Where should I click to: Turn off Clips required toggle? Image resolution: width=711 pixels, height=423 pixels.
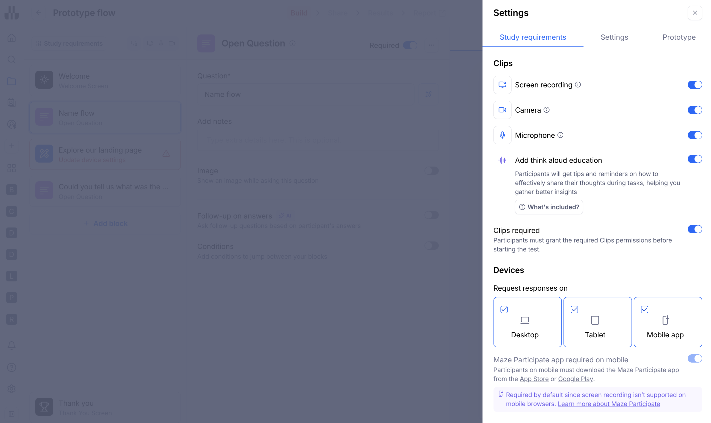click(x=694, y=229)
